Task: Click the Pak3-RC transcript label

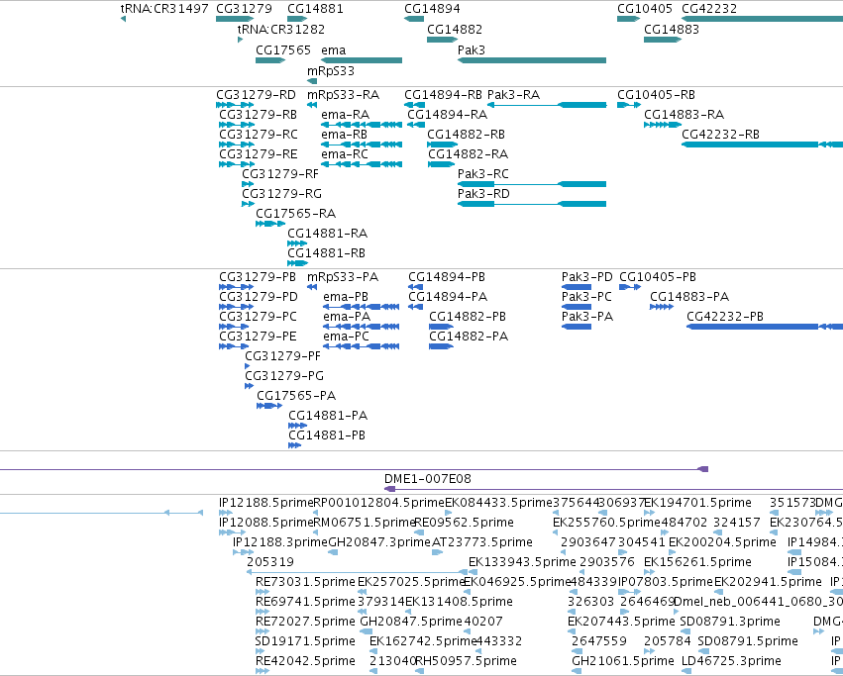Action: pos(482,174)
